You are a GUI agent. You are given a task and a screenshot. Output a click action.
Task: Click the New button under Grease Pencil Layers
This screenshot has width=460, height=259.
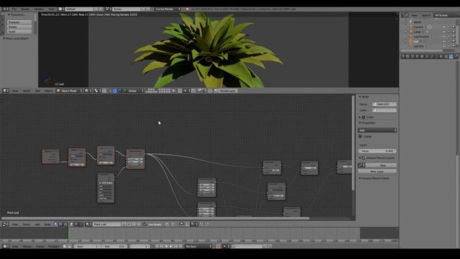(x=382, y=165)
